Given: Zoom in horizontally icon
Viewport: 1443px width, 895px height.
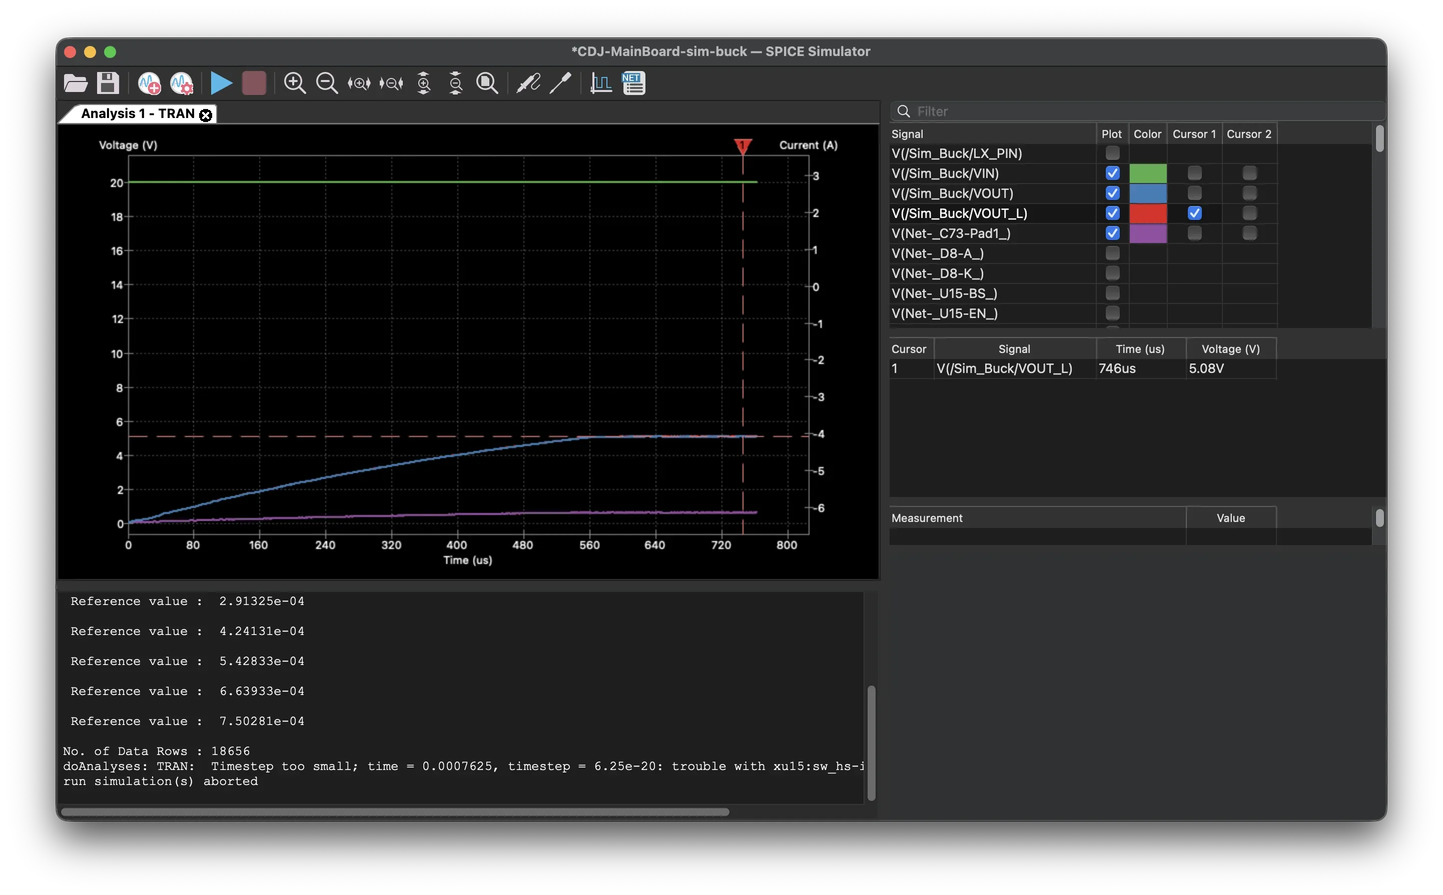Looking at the screenshot, I should (359, 83).
